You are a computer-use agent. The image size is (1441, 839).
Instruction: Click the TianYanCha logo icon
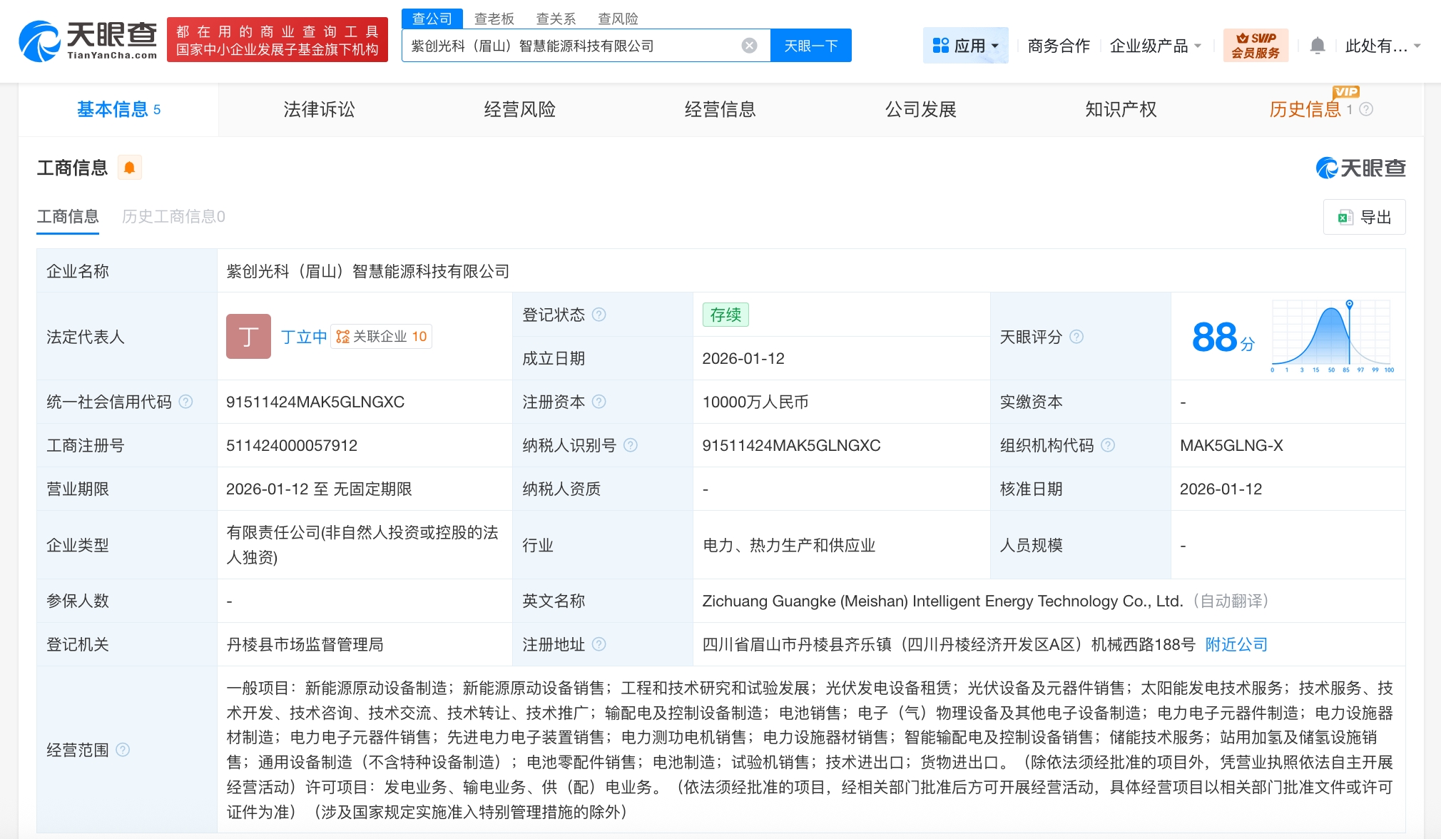click(x=40, y=41)
